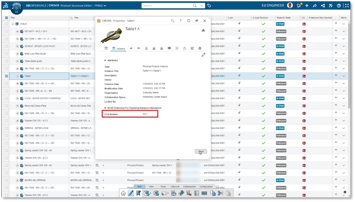355x202 pixels.
Task: Click the plus add icon in top bar
Action: [307, 6]
